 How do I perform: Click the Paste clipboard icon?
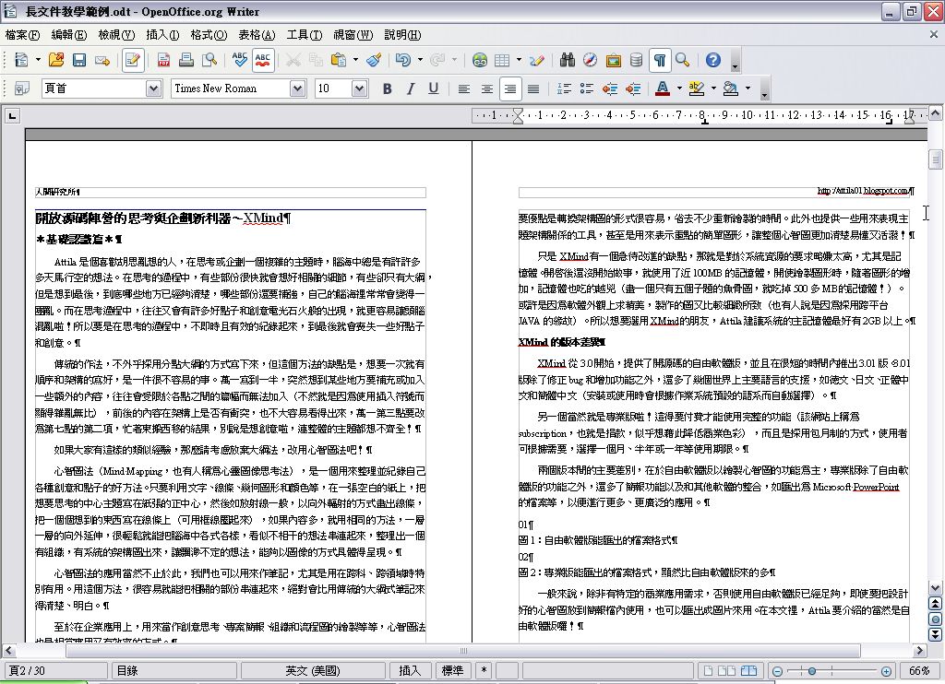(x=339, y=60)
